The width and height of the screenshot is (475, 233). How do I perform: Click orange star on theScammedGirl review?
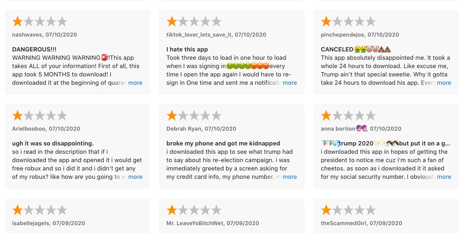326,210
